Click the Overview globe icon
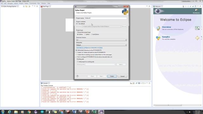This screenshot has height=114, width=203. click(158, 28)
